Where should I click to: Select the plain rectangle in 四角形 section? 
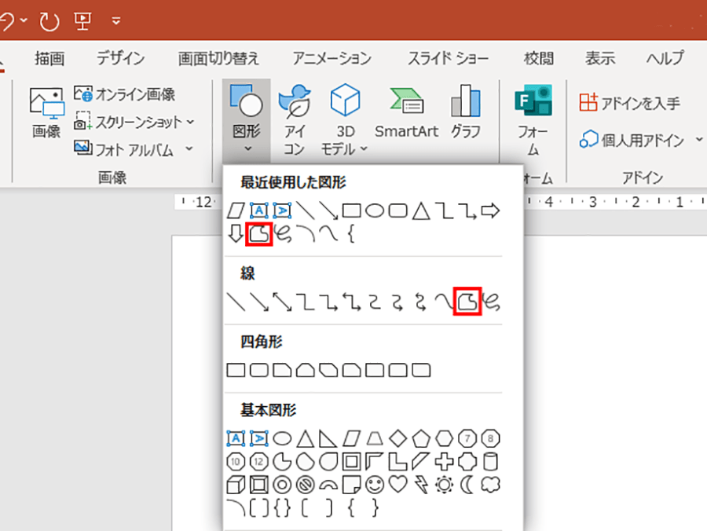click(x=236, y=370)
